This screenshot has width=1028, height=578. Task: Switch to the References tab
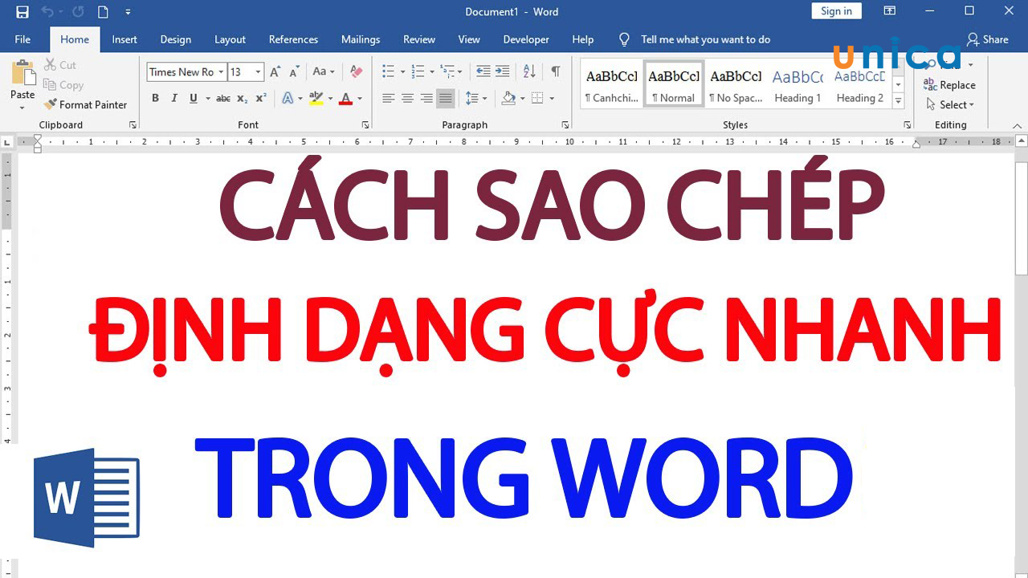(x=293, y=39)
